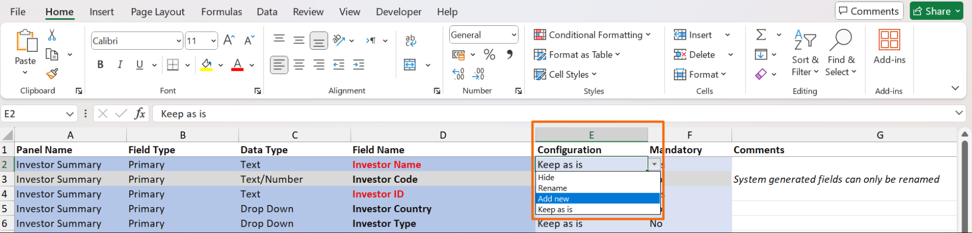The image size is (972, 233).
Task: Open the Add-ins icon
Action: 889,47
